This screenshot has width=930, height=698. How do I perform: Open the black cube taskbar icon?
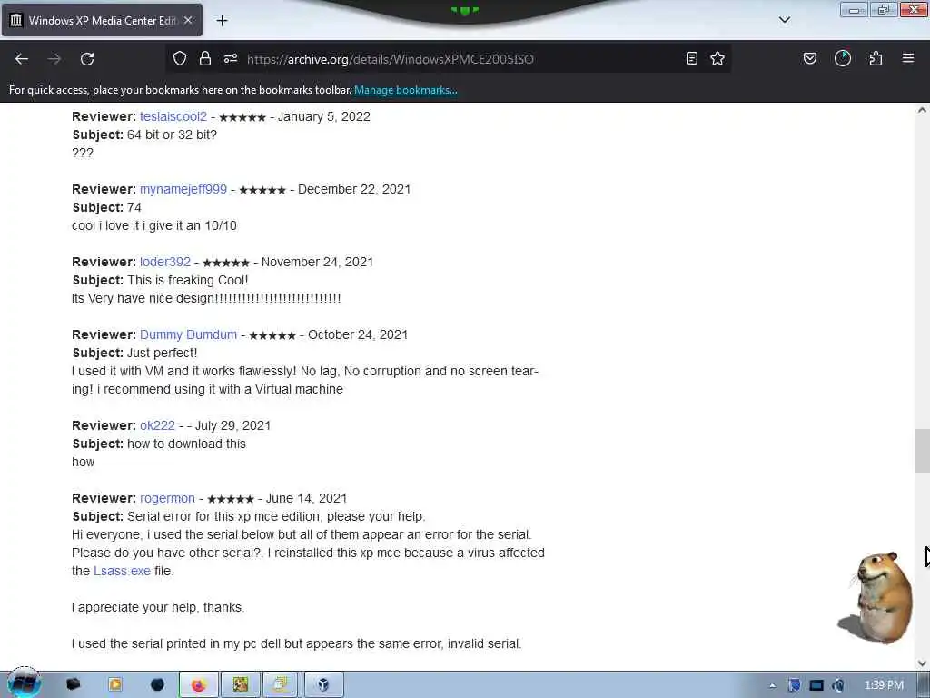(73, 684)
